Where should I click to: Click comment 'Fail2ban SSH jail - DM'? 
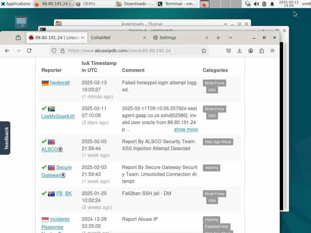point(147,193)
